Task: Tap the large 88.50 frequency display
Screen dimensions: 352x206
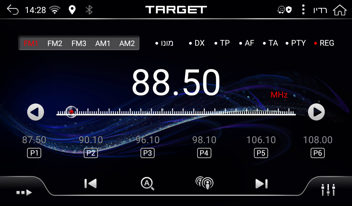Action: pyautogui.click(x=176, y=82)
